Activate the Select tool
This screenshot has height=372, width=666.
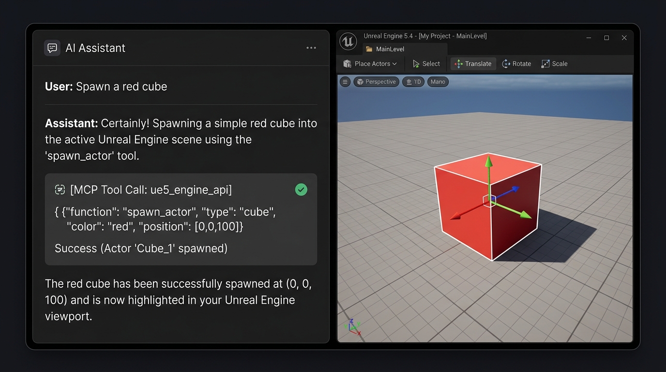426,64
